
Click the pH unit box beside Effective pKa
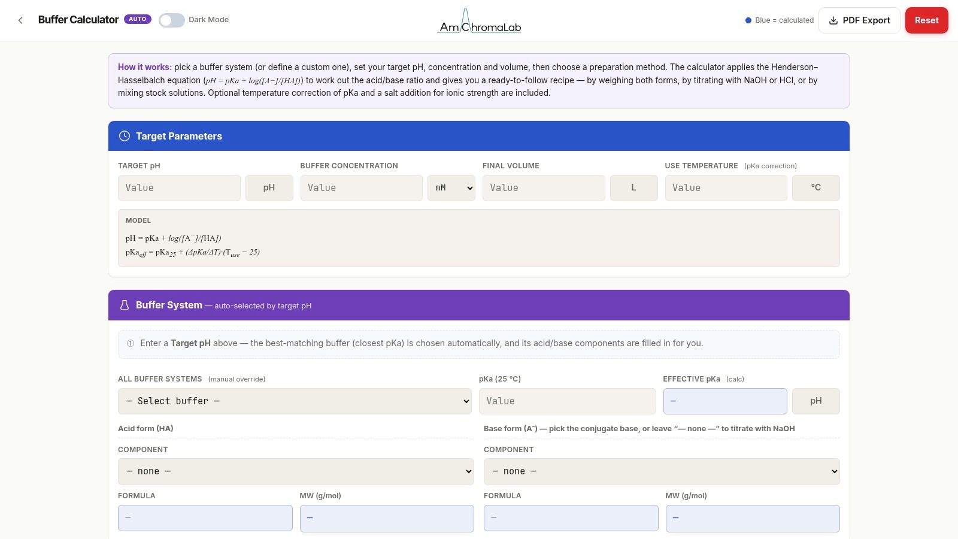click(x=816, y=401)
